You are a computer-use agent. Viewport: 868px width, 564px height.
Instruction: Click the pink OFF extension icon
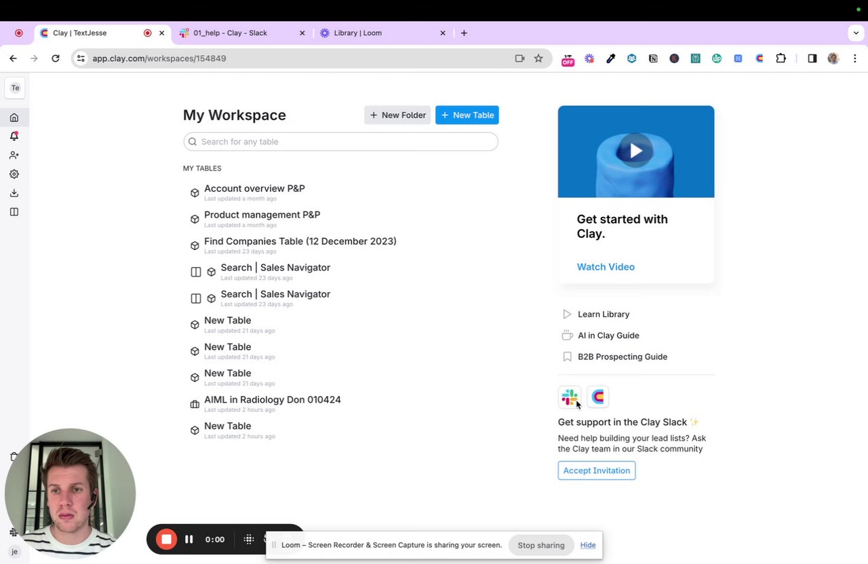click(568, 59)
